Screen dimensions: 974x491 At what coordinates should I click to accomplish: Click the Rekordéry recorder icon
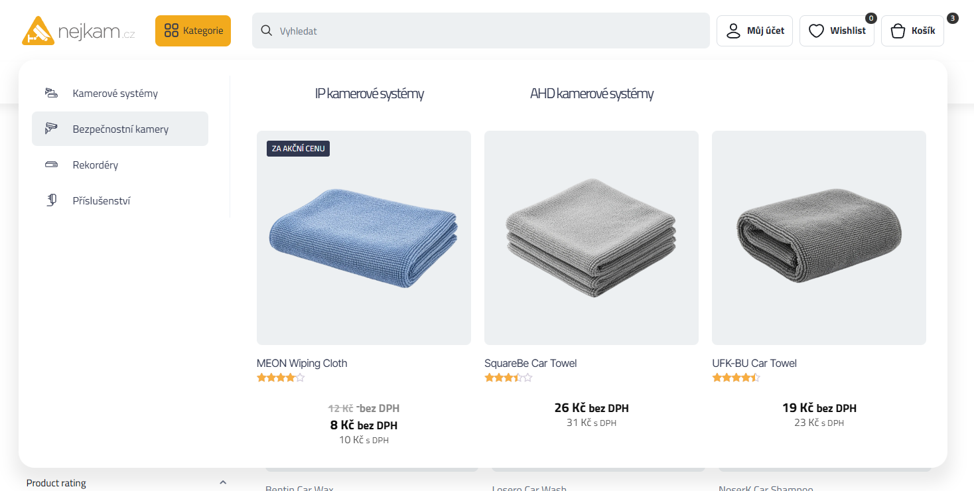point(51,165)
